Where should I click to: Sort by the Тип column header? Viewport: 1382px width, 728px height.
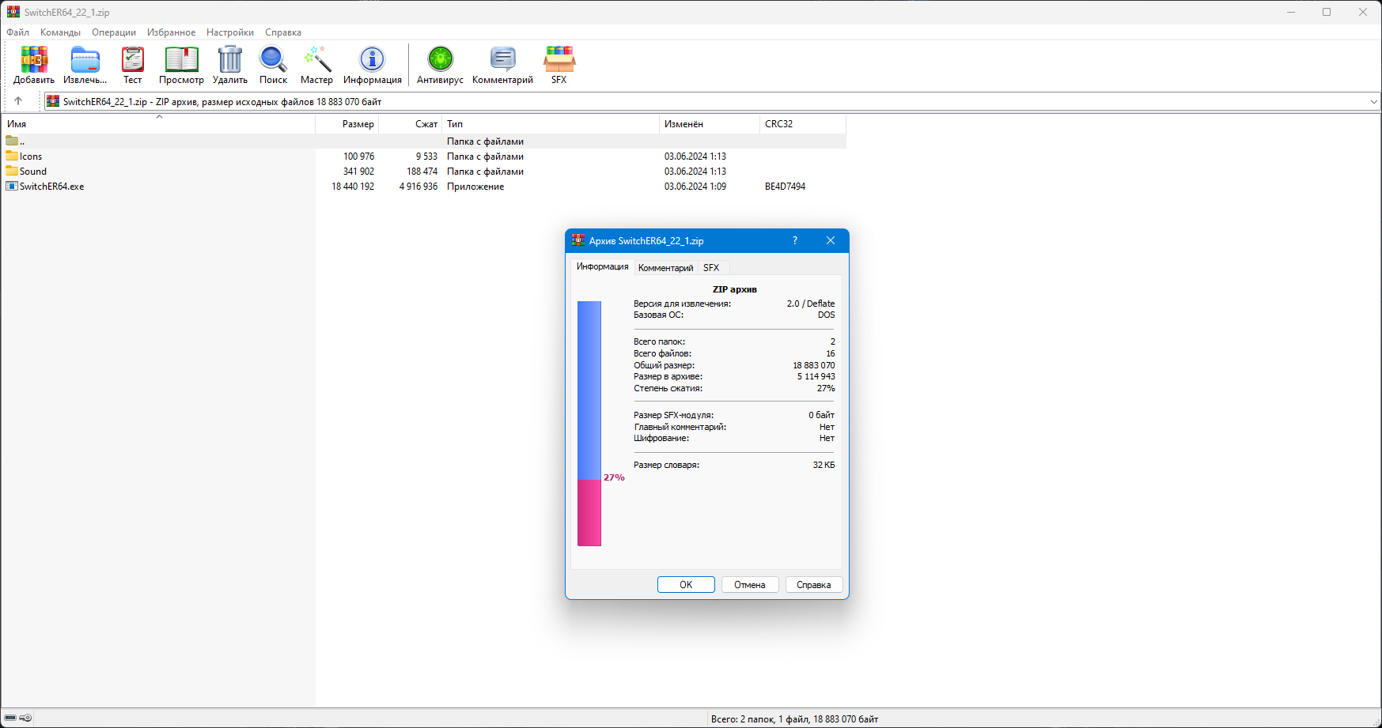(551, 124)
